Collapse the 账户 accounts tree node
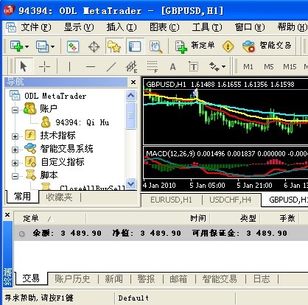 pyautogui.click(x=15, y=110)
